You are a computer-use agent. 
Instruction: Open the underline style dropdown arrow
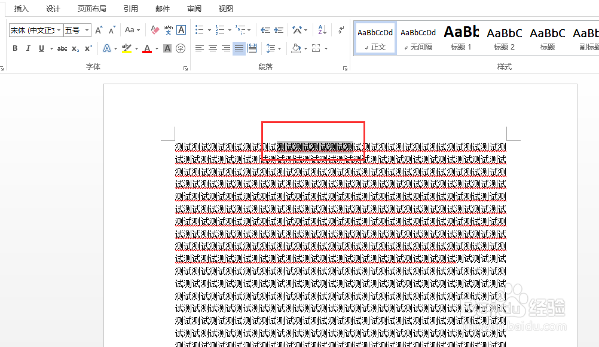tap(51, 48)
